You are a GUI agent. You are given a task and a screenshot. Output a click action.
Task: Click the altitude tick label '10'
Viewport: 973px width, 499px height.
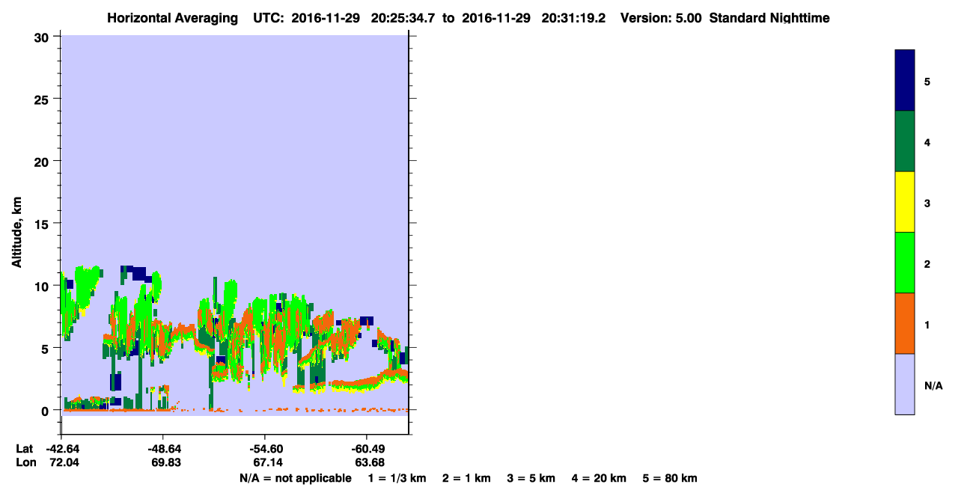(43, 286)
